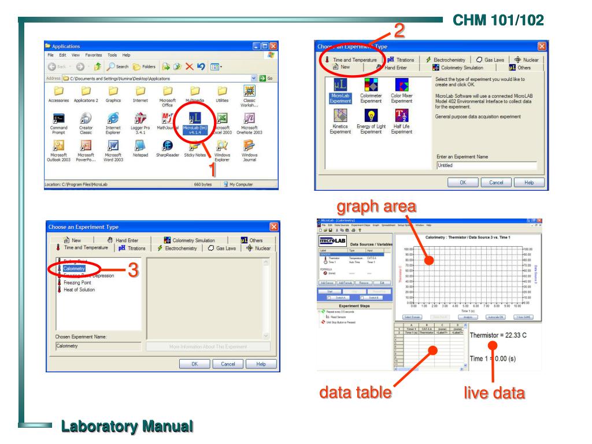The width and height of the screenshot is (592, 444).
Task: Collapse the 'Repeat every 0.5 seconds' step
Action: point(319,312)
